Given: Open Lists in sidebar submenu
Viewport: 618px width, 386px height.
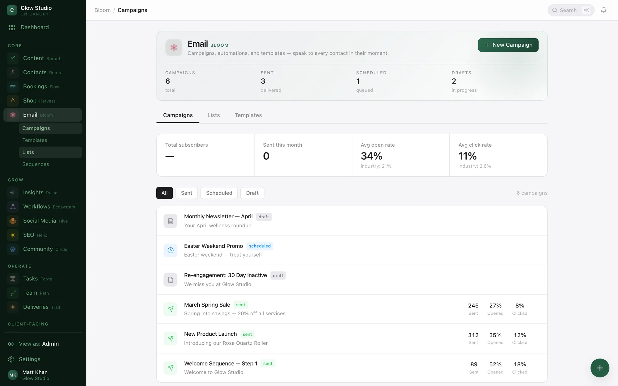Looking at the screenshot, I should pyautogui.click(x=50, y=152).
